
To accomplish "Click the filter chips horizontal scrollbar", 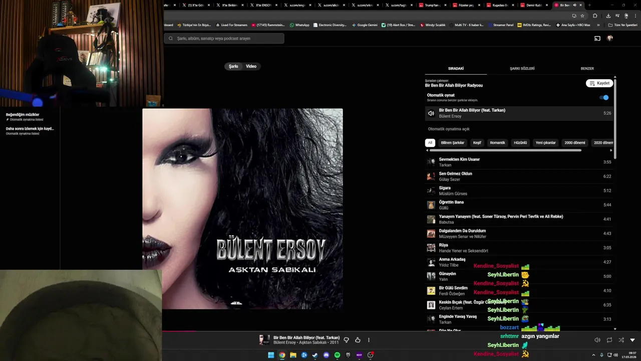I will (x=505, y=150).
